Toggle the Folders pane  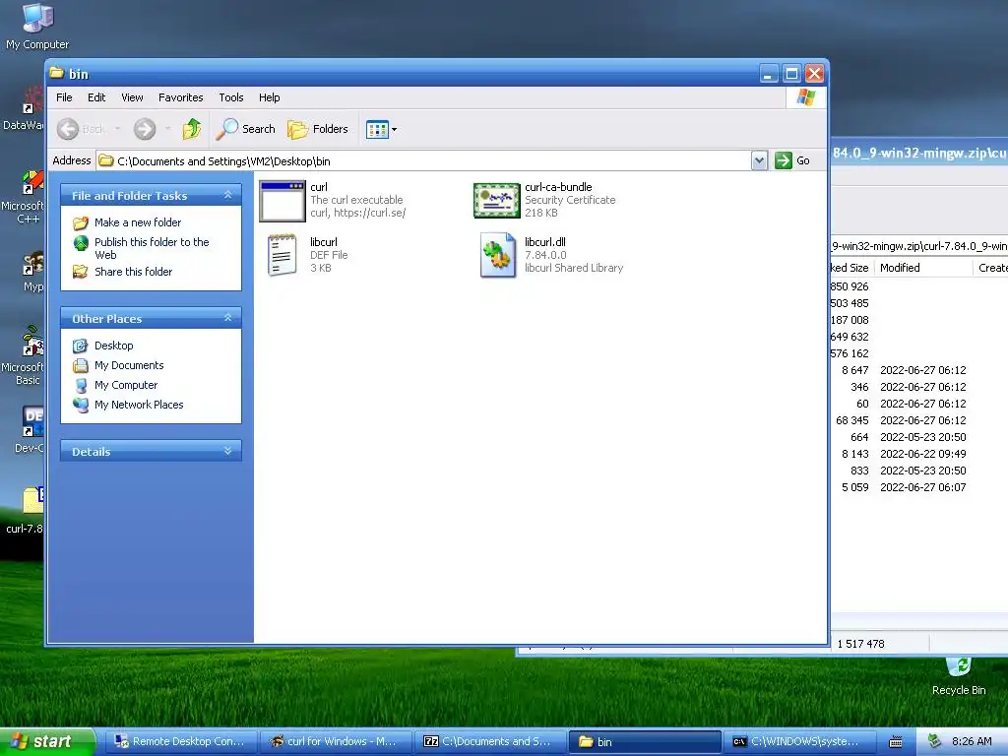click(x=318, y=129)
